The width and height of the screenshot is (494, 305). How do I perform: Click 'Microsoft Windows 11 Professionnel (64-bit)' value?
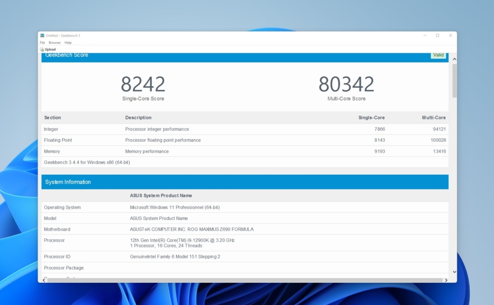(x=175, y=208)
